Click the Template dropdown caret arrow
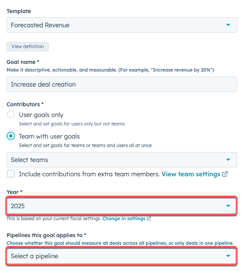The height and width of the screenshot is (271, 244). 228,25
